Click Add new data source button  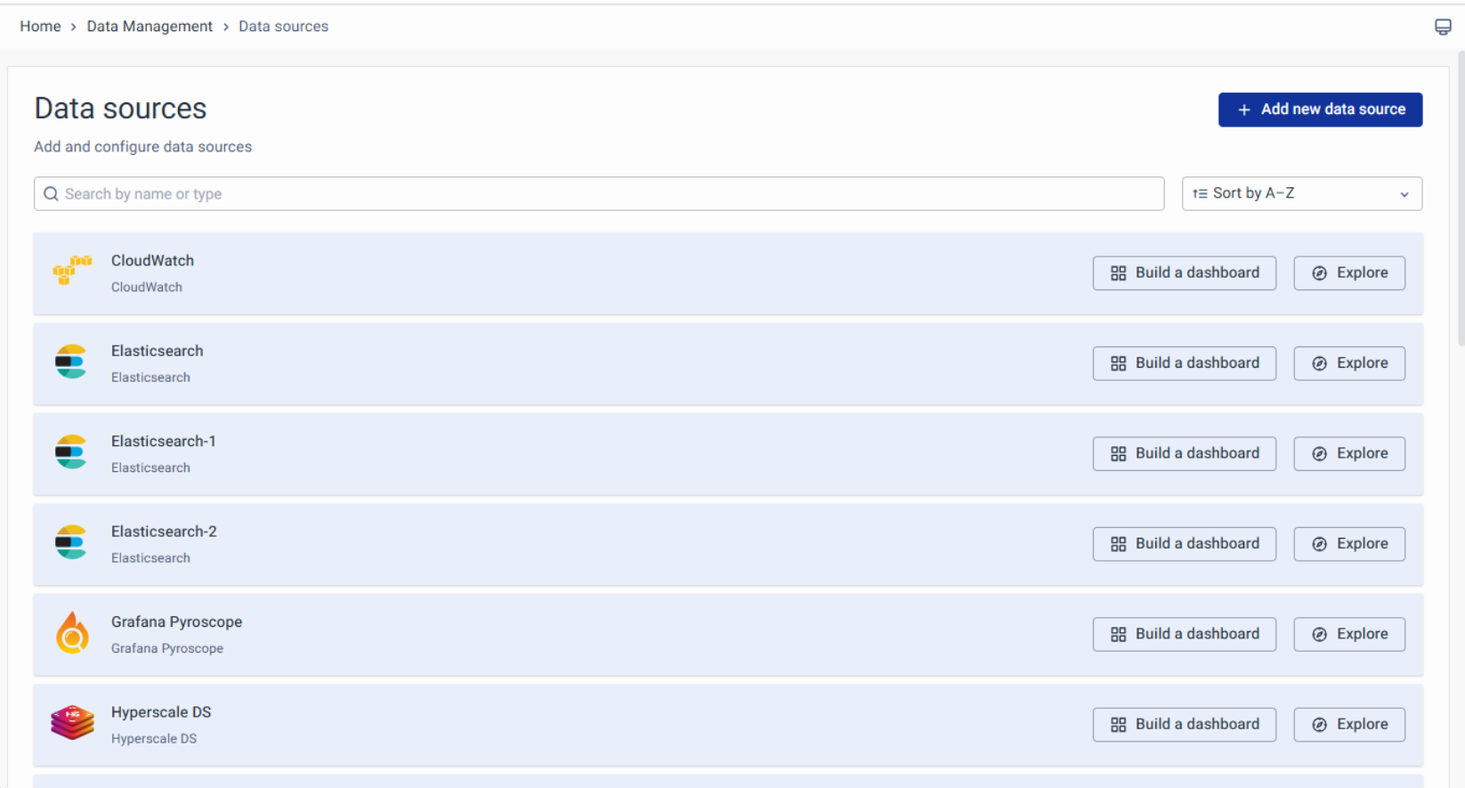pyautogui.click(x=1320, y=110)
